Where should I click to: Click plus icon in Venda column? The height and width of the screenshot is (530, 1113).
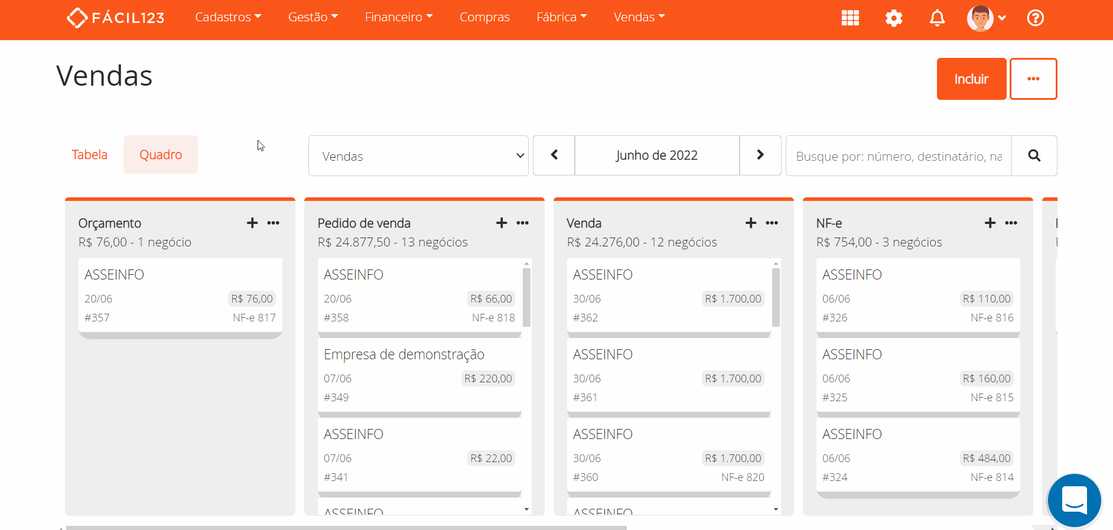coord(751,223)
